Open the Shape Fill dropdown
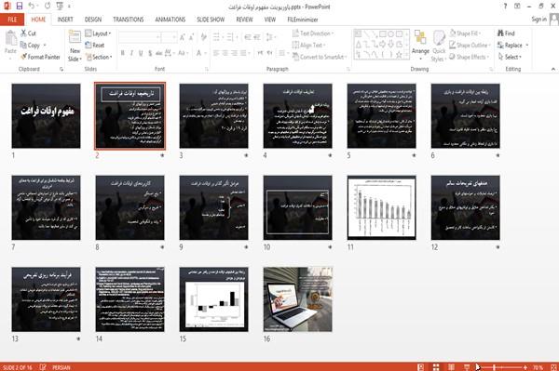 pyautogui.click(x=465, y=33)
